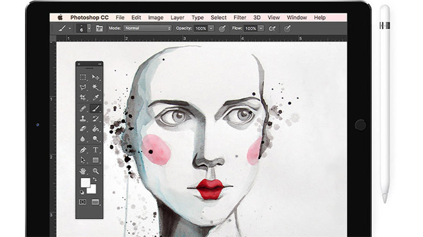Open the foreground color swatch
The image size is (423, 237).
(x=85, y=183)
